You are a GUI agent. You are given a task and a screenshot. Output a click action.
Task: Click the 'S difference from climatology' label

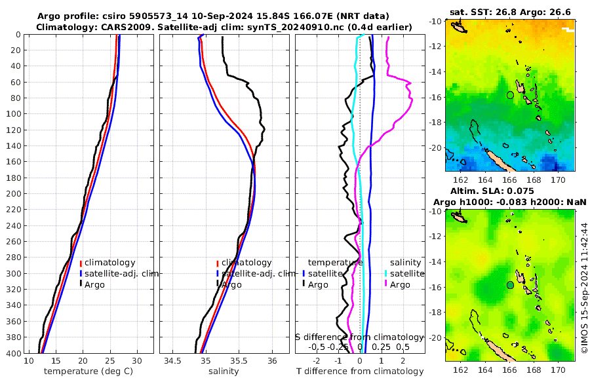click(359, 337)
